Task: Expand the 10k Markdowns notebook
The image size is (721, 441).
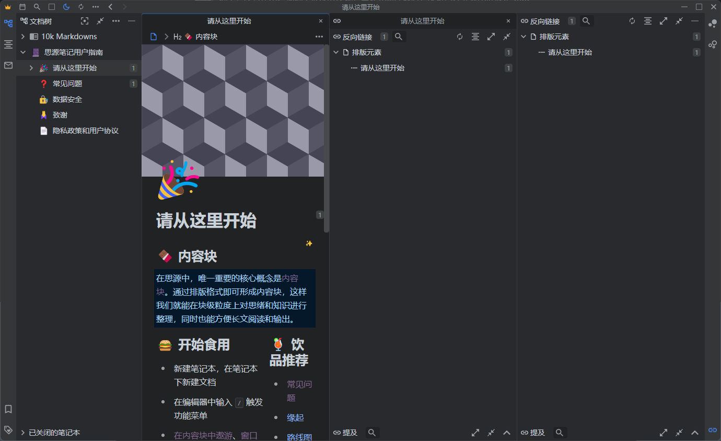Action: pyautogui.click(x=23, y=37)
